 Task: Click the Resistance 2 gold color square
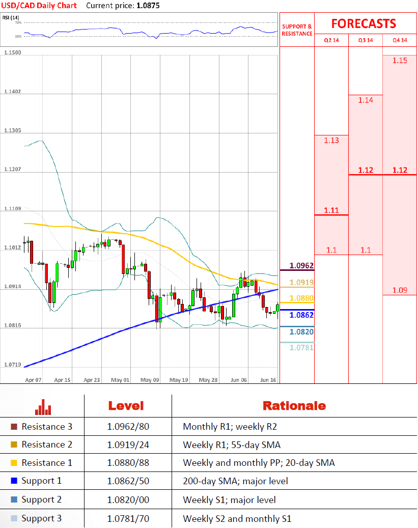14,444
